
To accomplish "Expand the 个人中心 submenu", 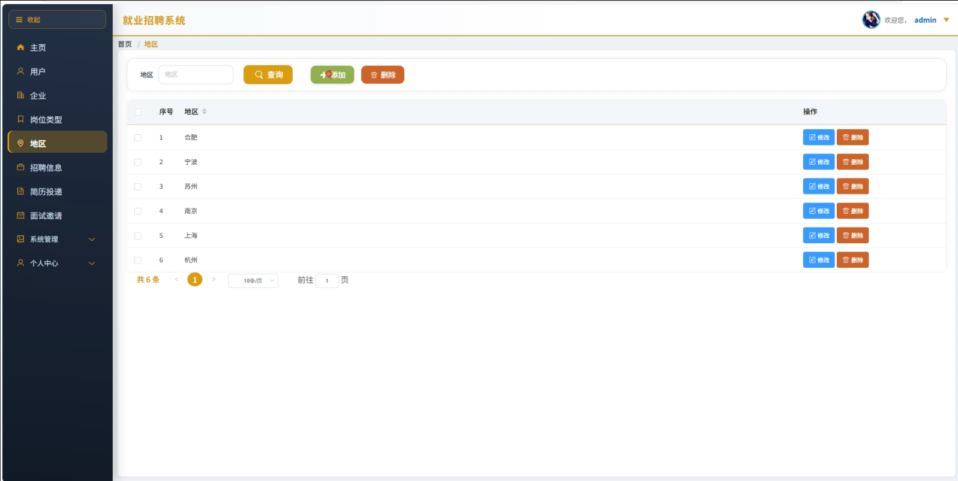I will click(x=57, y=263).
